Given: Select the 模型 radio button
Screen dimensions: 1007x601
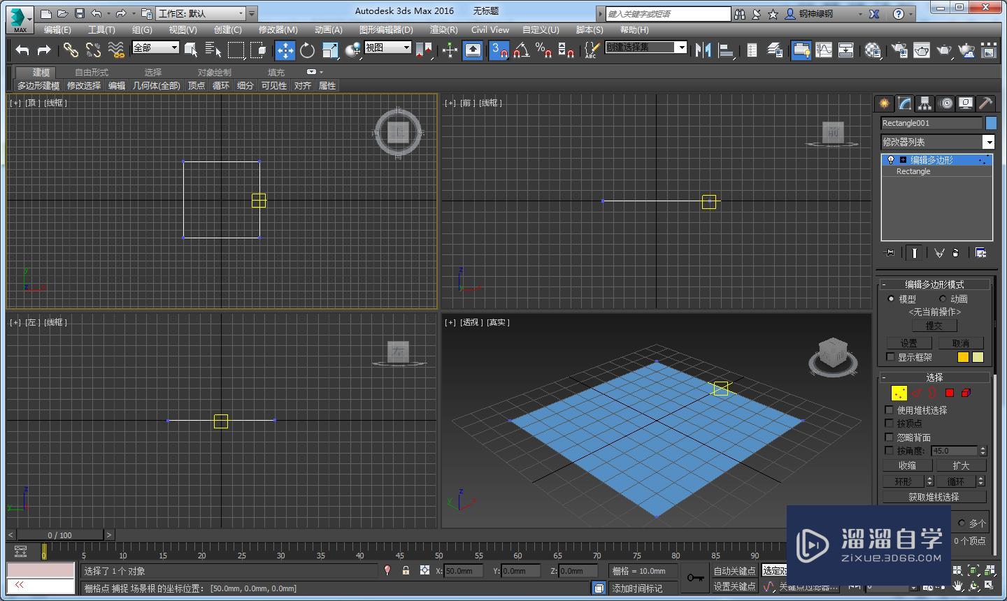Looking at the screenshot, I should click(891, 298).
